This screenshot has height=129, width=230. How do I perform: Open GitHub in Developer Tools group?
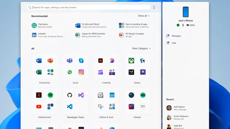[x=70, y=95]
